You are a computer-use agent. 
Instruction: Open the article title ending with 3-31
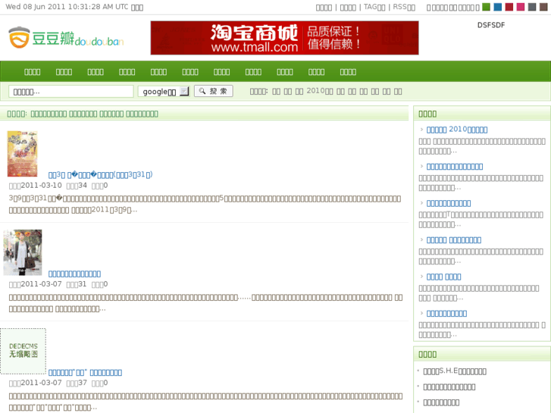click(101, 175)
